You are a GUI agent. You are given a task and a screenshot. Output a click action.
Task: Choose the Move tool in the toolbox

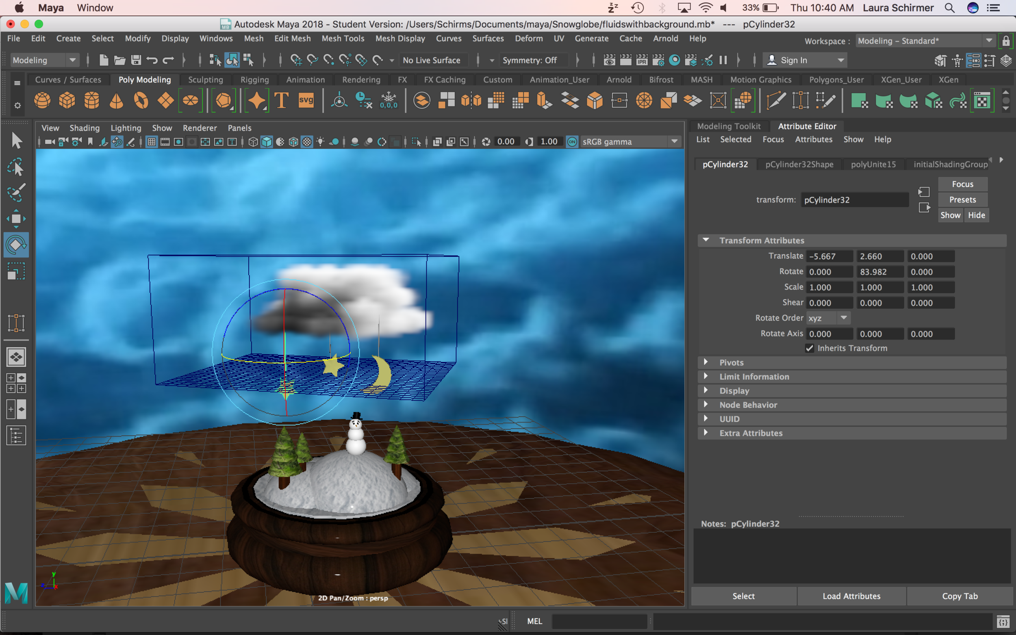[x=16, y=219]
